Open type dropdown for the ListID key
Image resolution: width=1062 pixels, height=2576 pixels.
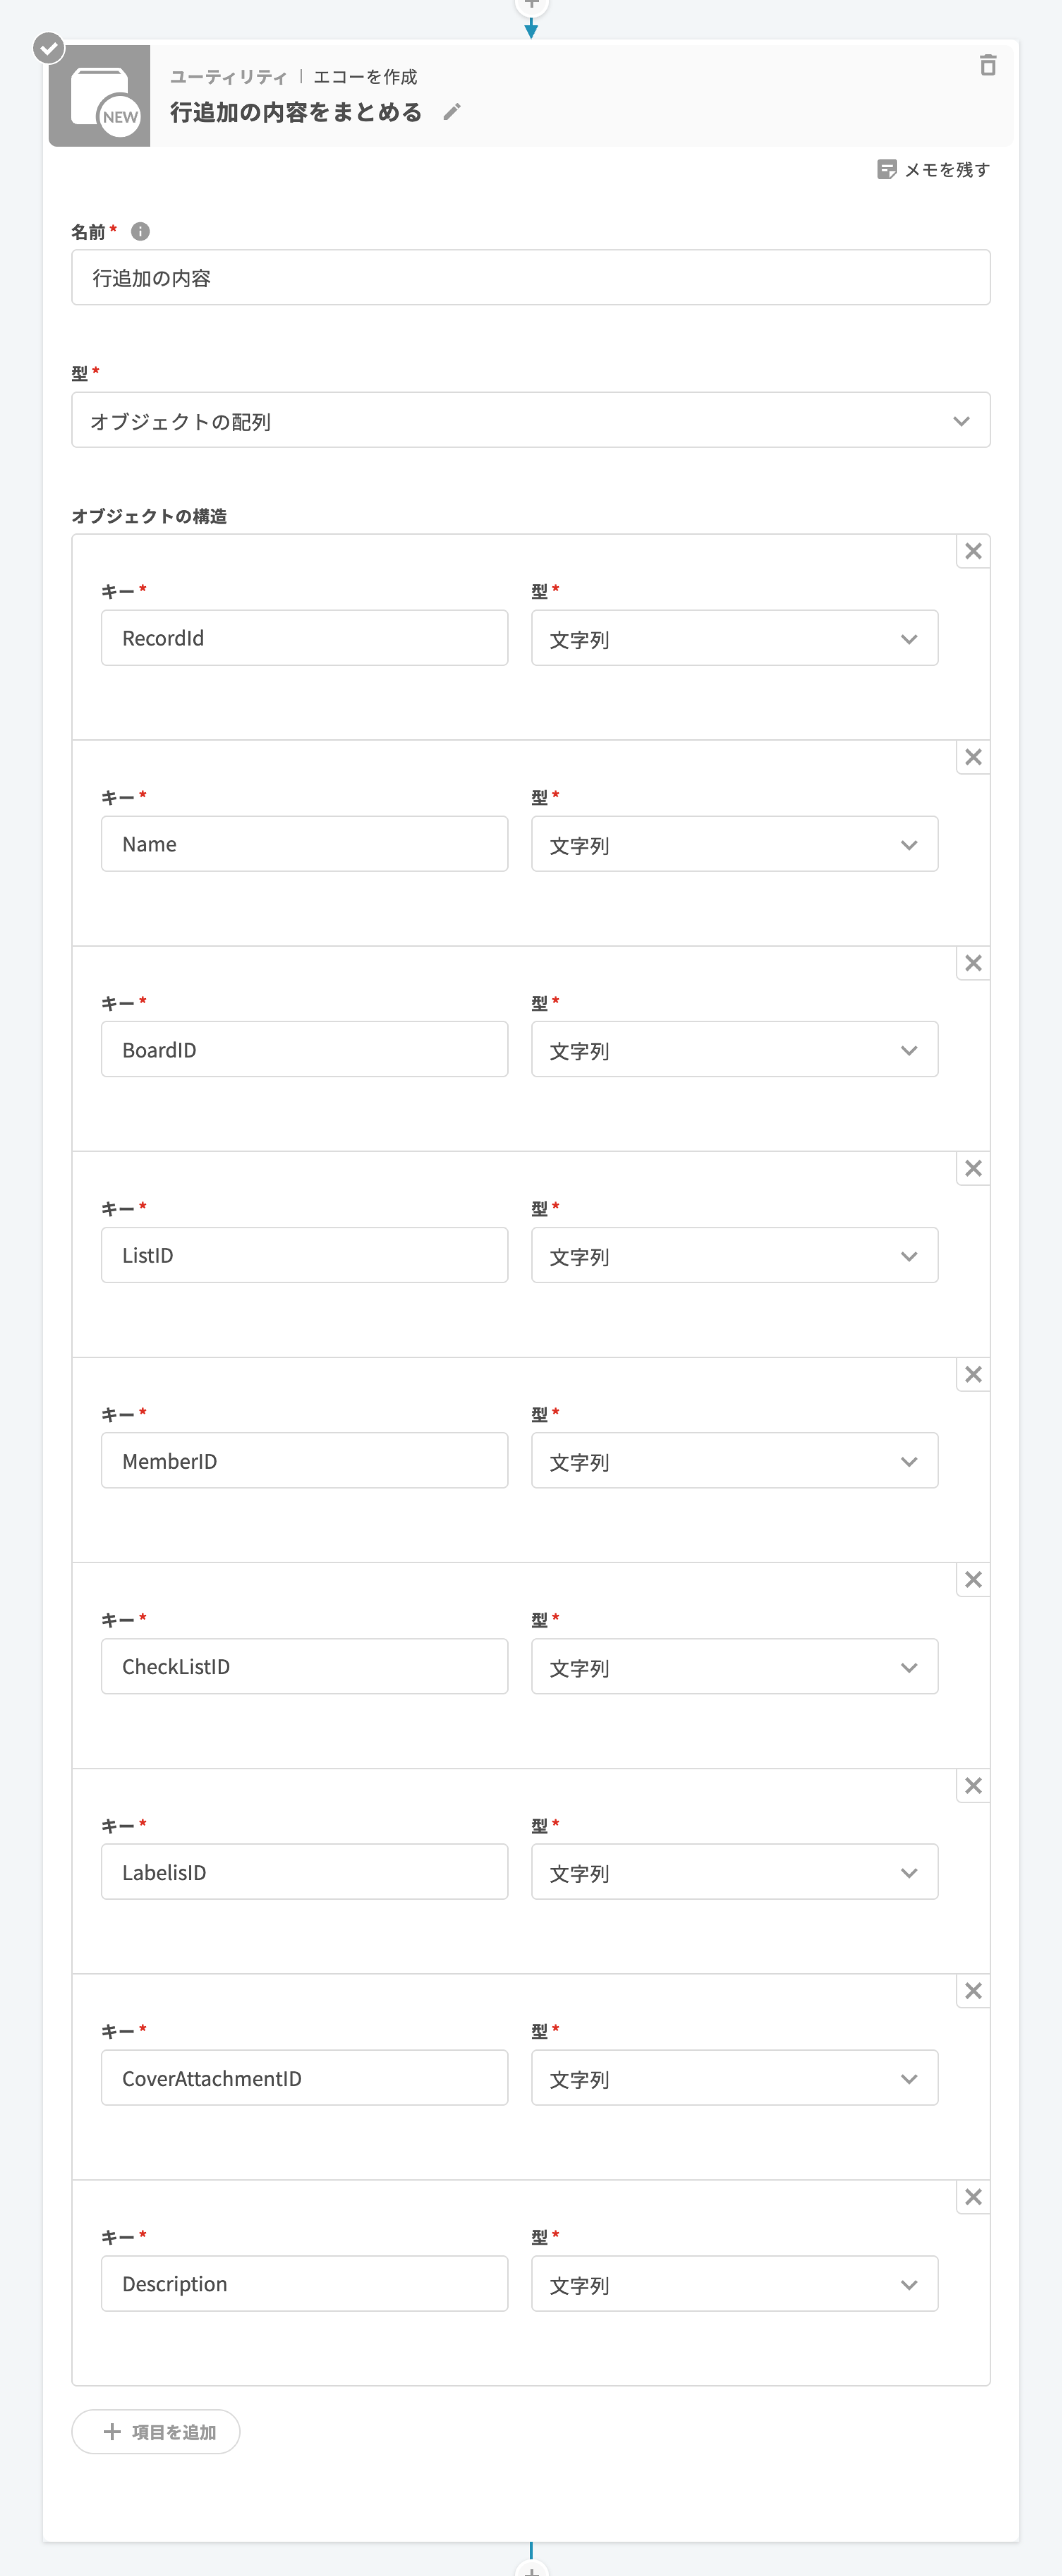coord(734,1256)
